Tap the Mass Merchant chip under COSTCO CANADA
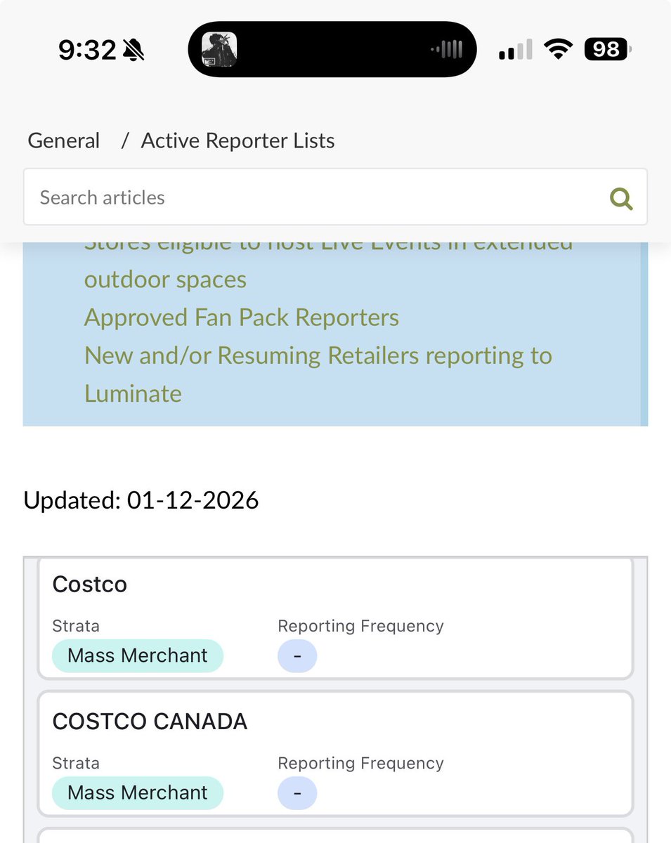The height and width of the screenshot is (843, 671). pos(137,792)
